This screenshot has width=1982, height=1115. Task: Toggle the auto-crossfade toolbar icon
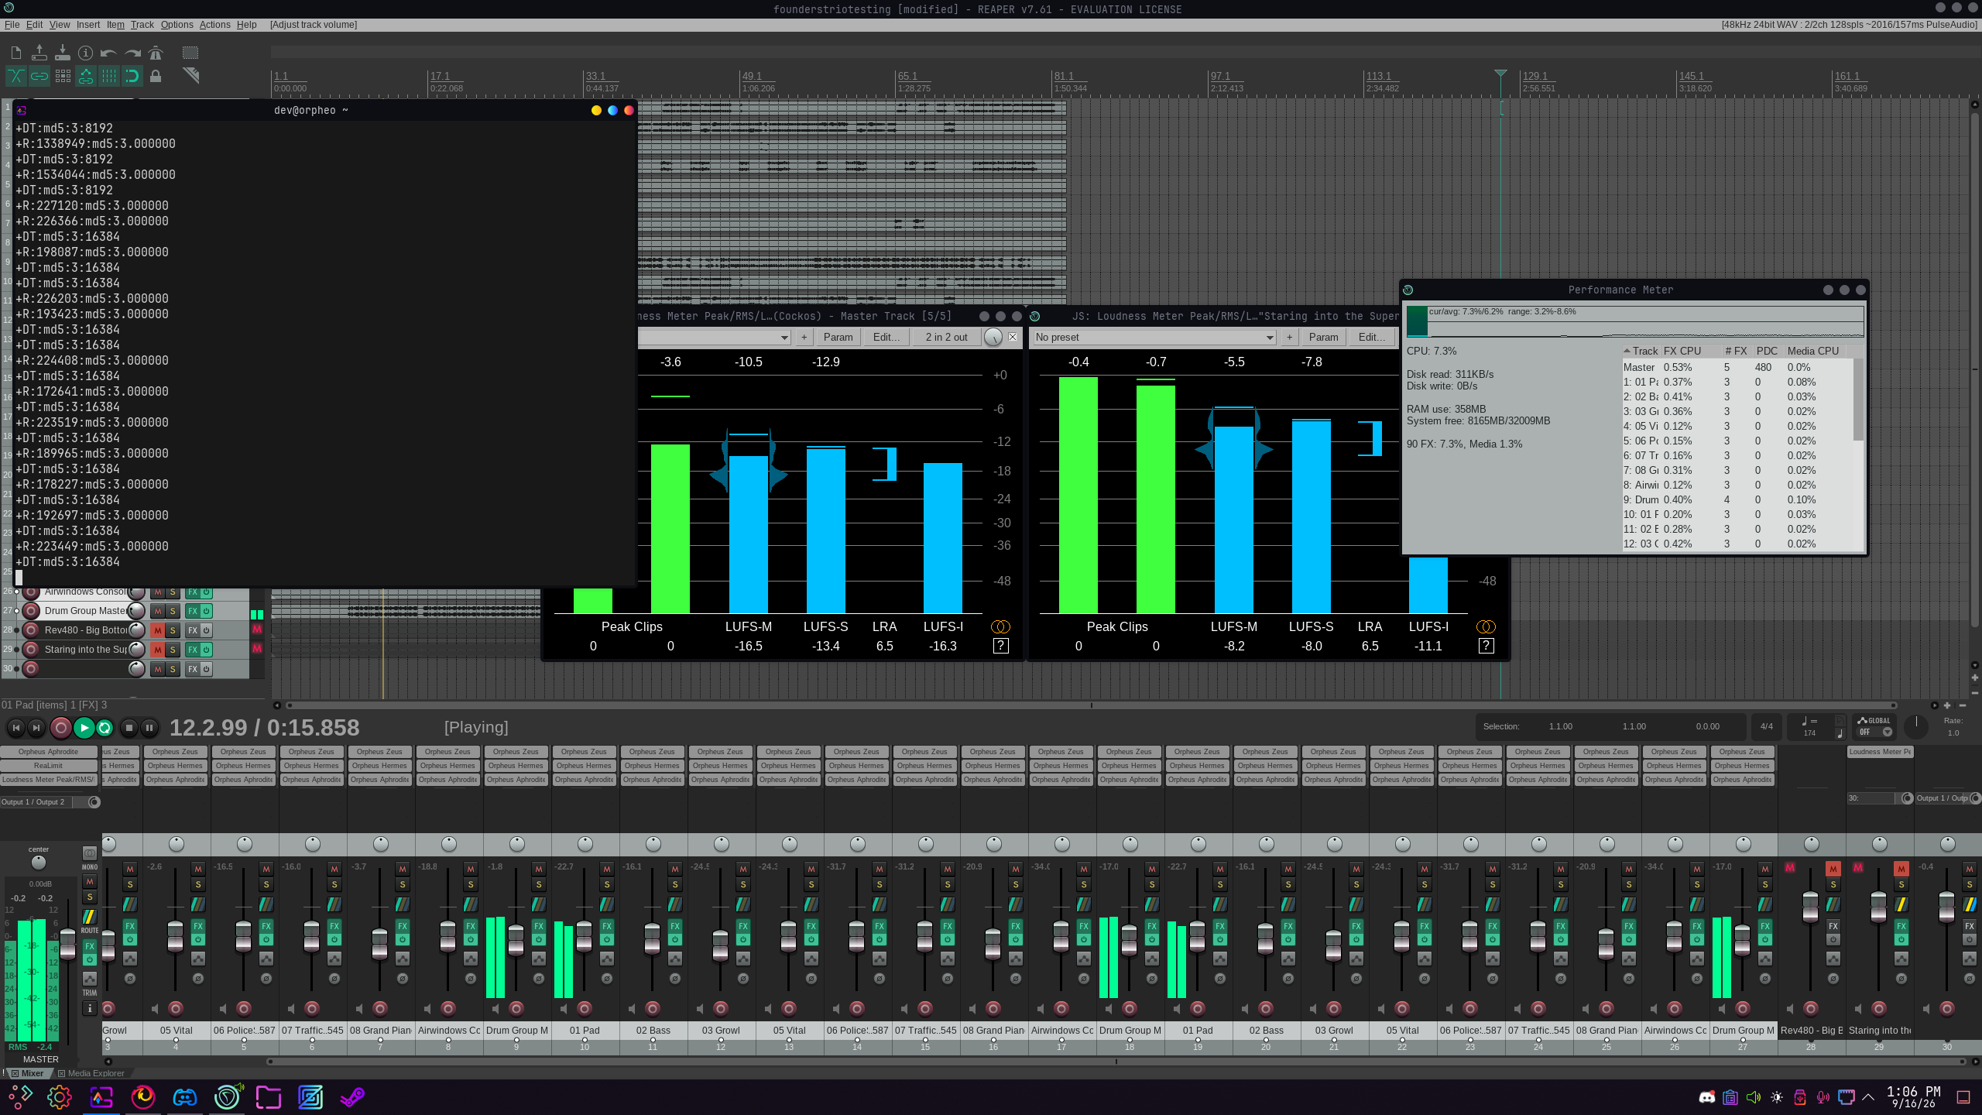tap(16, 76)
